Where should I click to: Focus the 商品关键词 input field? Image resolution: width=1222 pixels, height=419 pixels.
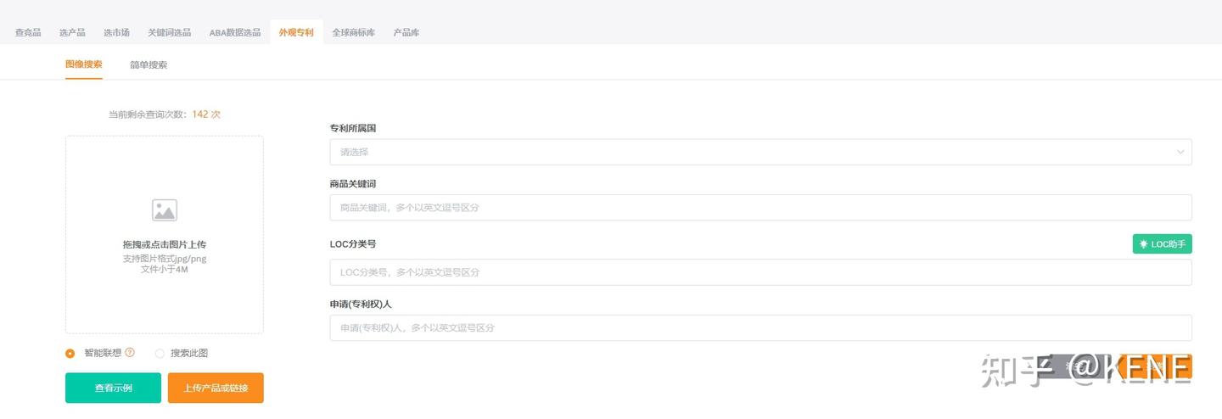[x=760, y=208]
